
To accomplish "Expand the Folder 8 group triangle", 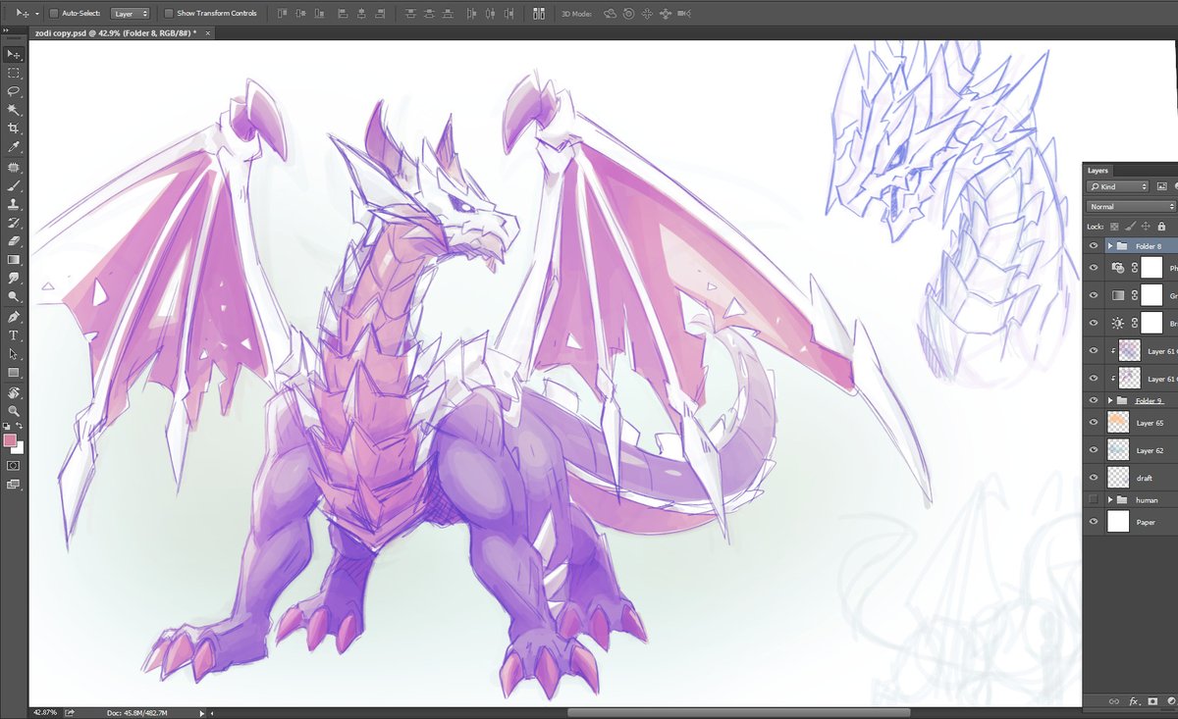I will 1110,245.
